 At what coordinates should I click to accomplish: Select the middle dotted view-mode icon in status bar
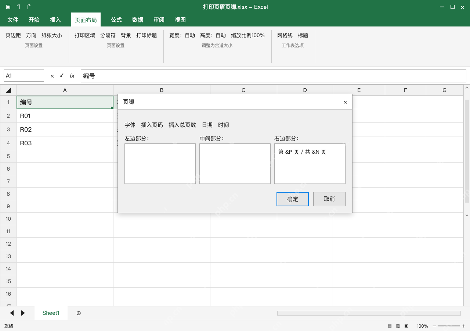click(x=398, y=326)
